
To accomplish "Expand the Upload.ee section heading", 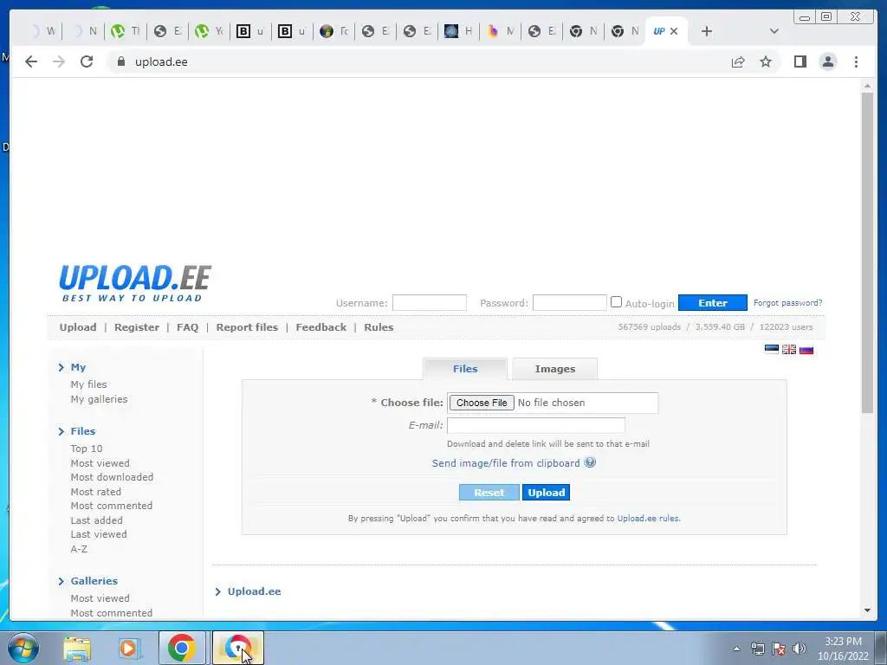I will pos(254,591).
